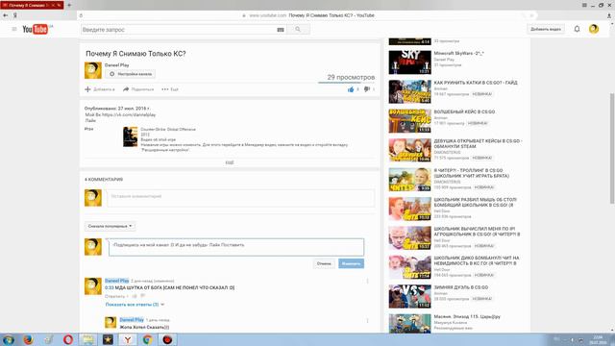This screenshot has height=346, width=615.
Task: Click the browser downloads arrow icon
Action: click(608, 15)
